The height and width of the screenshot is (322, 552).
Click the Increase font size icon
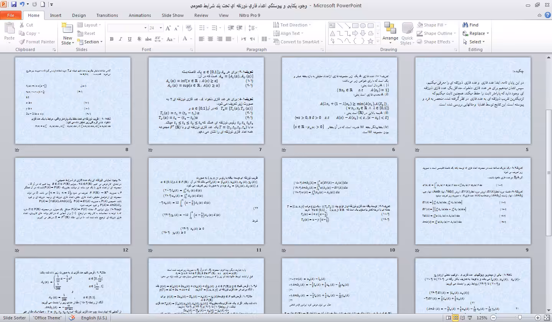pyautogui.click(x=168, y=28)
